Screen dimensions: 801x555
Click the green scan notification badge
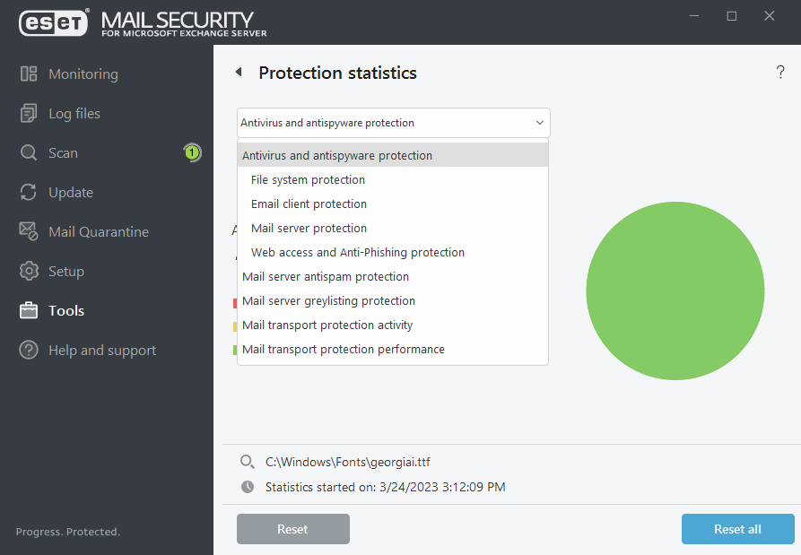192,152
